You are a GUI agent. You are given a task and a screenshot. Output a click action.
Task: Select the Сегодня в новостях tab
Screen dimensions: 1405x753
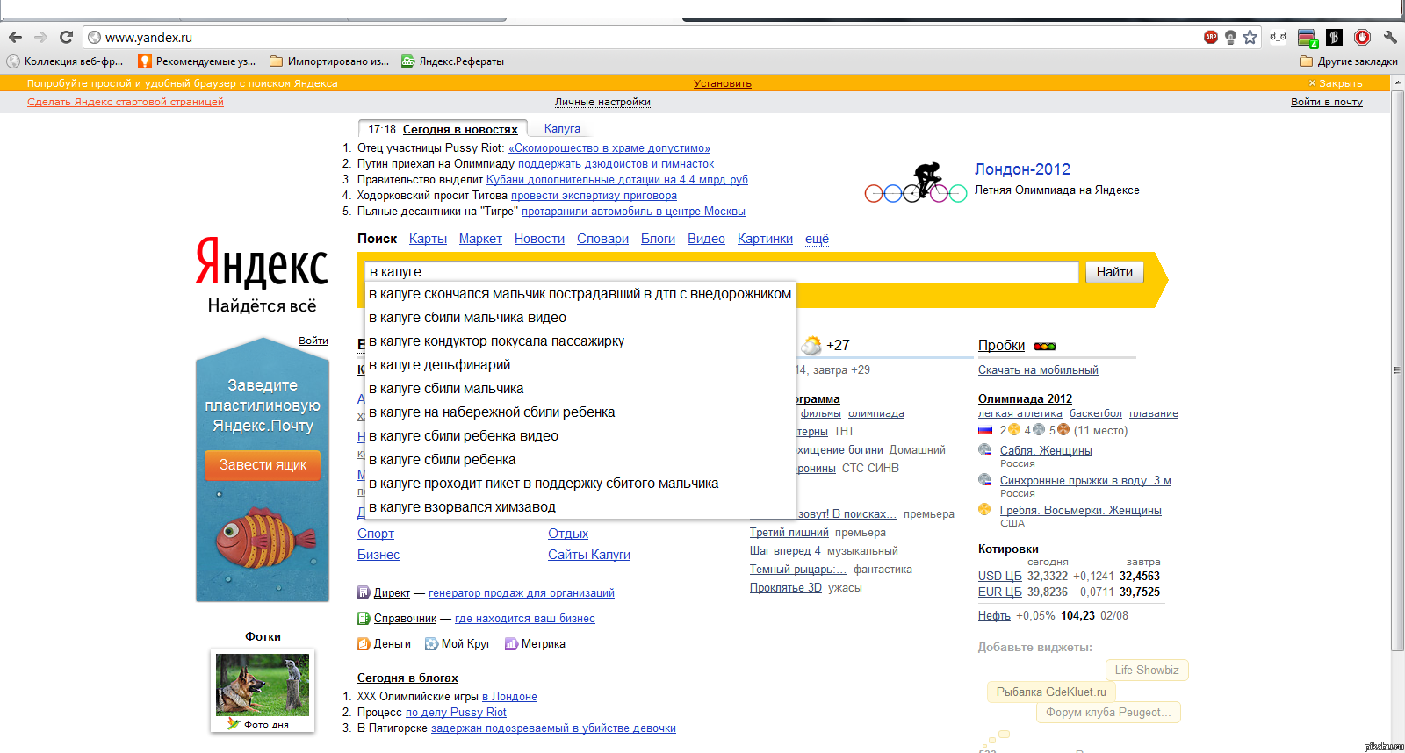point(460,129)
